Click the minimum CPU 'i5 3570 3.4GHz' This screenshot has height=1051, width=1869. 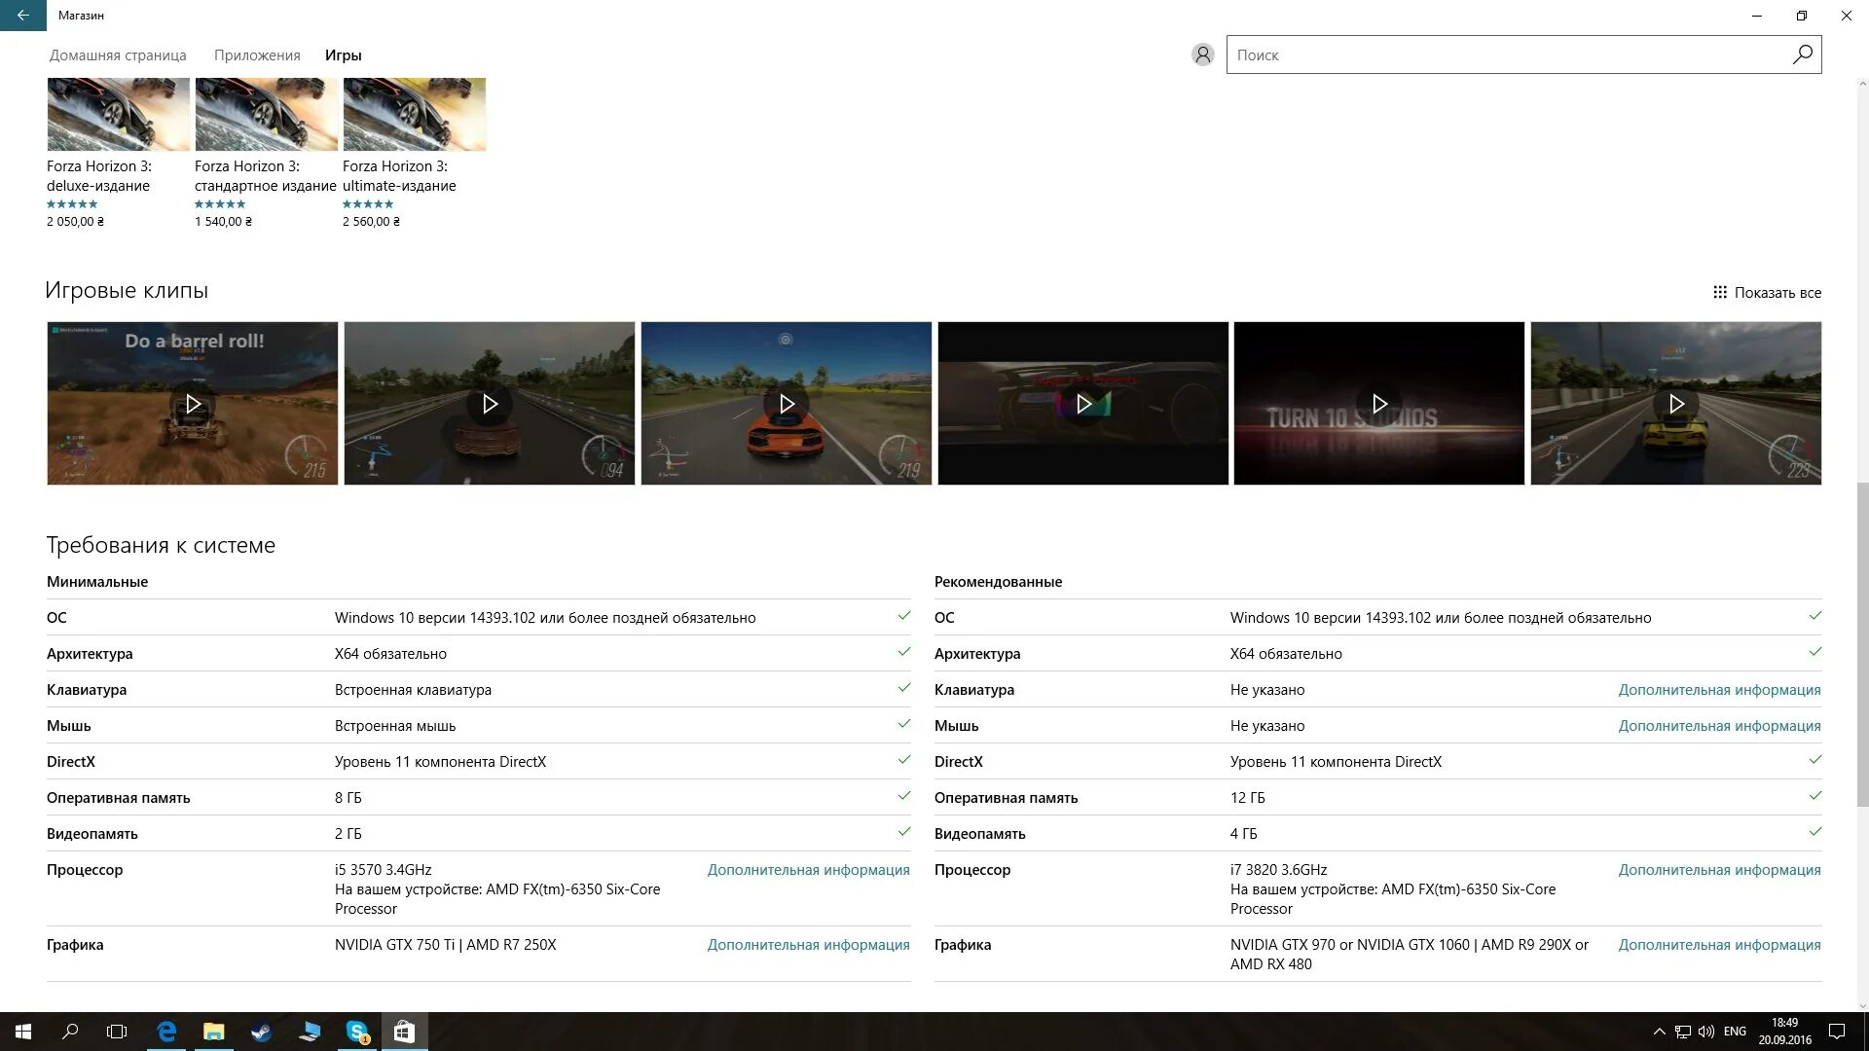pos(383,870)
